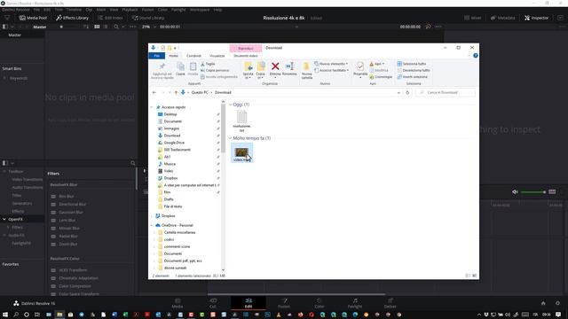Image resolution: width=568 pixels, height=319 pixels.
Task: Collapse the OneDrive - Personal tree node
Action: (152, 225)
